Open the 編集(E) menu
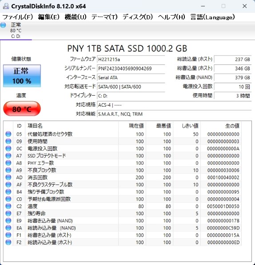The width and height of the screenshot is (255, 265). point(48,17)
